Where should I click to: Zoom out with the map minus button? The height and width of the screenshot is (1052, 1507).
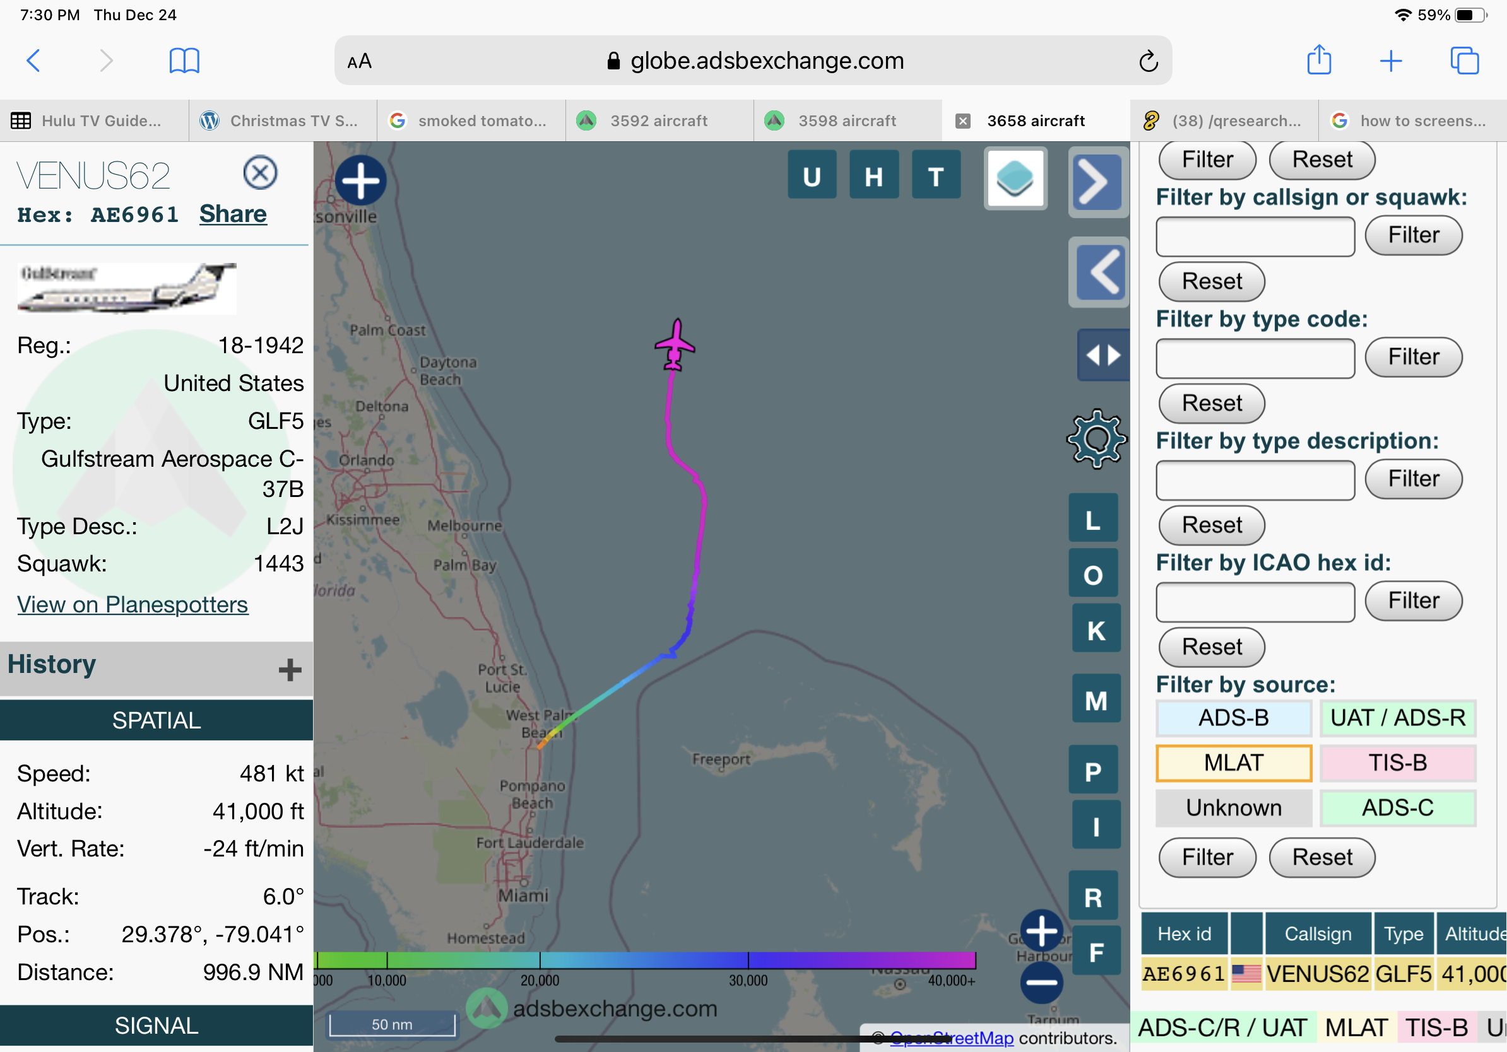tap(1041, 982)
